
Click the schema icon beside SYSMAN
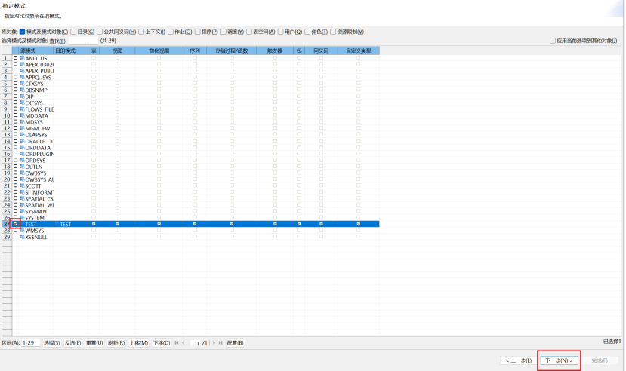(x=23, y=211)
